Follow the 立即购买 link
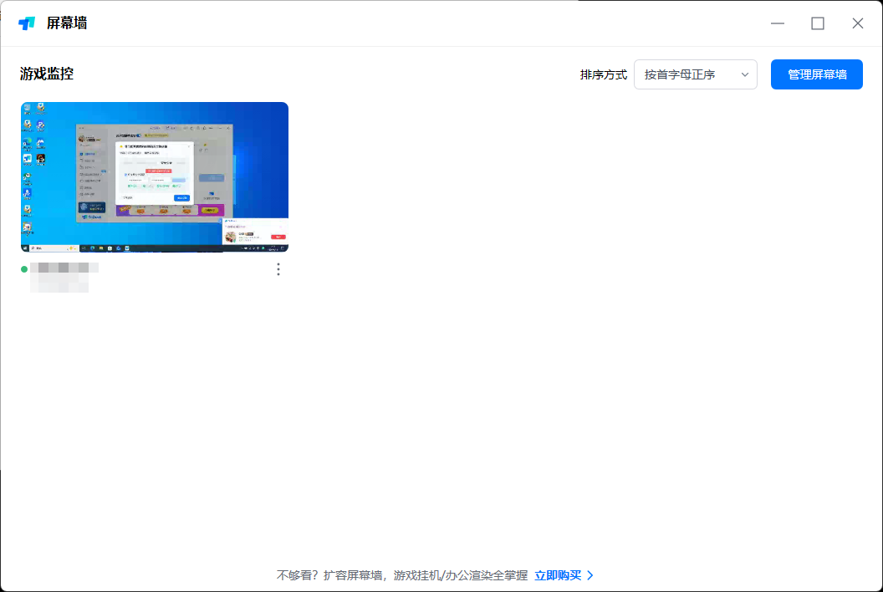Viewport: 883px width, 592px height. click(x=558, y=575)
